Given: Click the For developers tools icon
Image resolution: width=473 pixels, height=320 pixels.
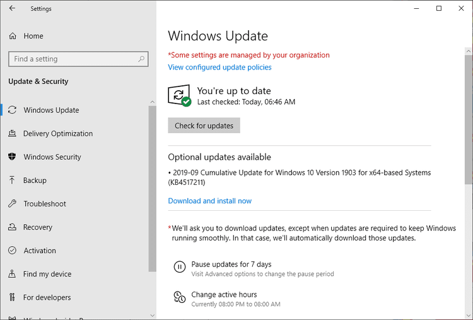Looking at the screenshot, I should pyautogui.click(x=12, y=297).
